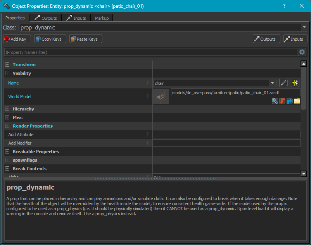
Task: Expand the Transform property group
Action: [7, 65]
